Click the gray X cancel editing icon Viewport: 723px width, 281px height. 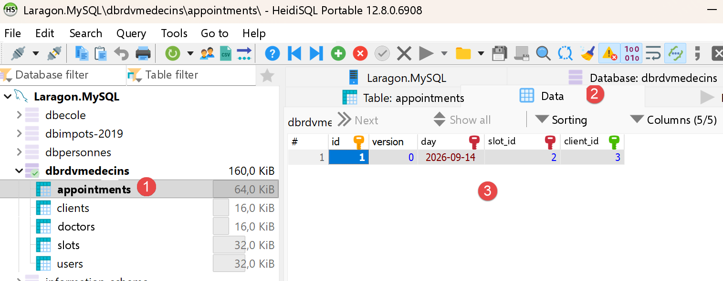(x=404, y=53)
